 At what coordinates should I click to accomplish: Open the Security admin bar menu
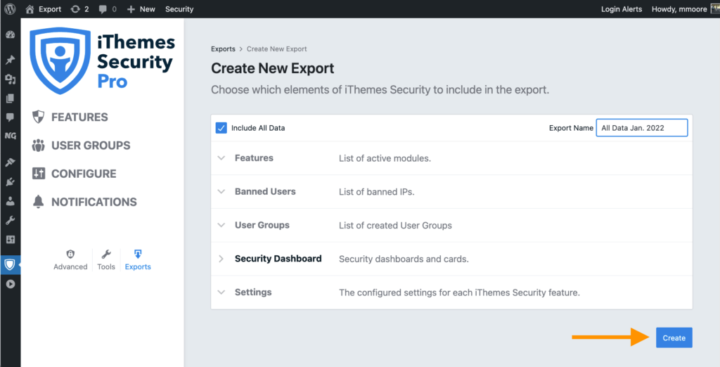pos(179,9)
